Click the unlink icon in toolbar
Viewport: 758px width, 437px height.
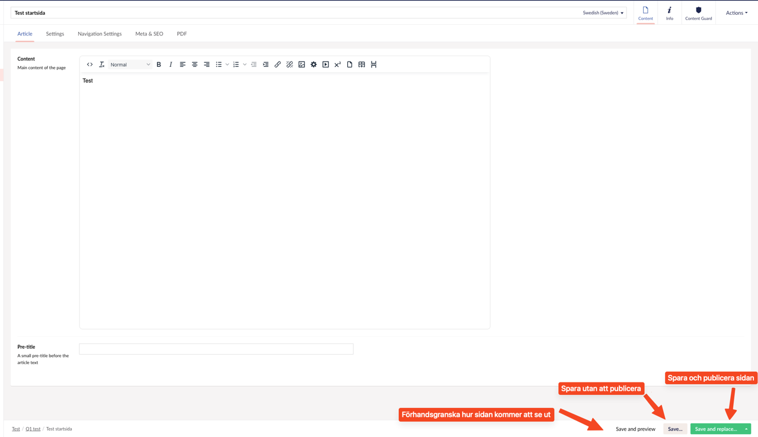[289, 65]
